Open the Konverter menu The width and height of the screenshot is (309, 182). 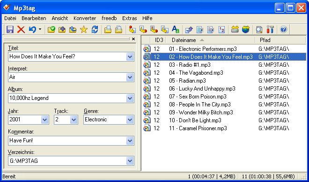pyautogui.click(x=85, y=18)
